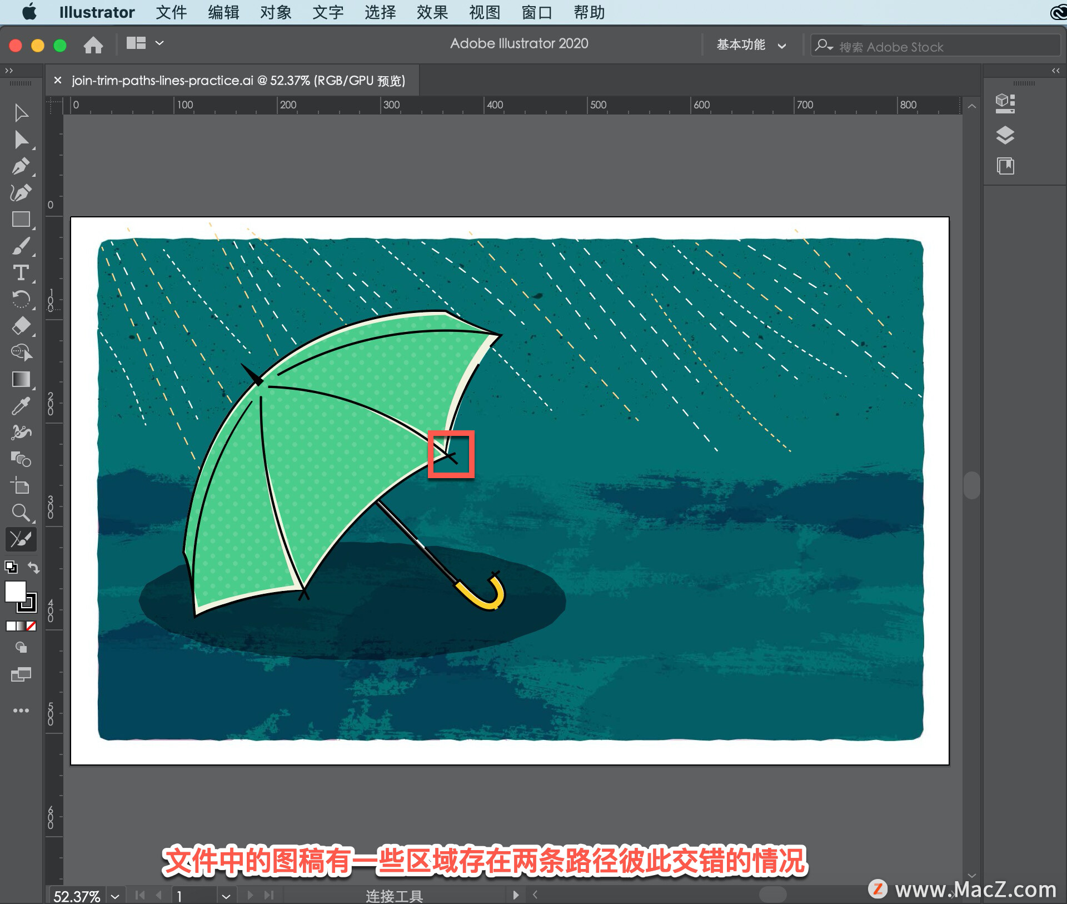Image resolution: width=1067 pixels, height=904 pixels.
Task: Click the zoom percentage field 52.37%
Action: pyautogui.click(x=77, y=896)
